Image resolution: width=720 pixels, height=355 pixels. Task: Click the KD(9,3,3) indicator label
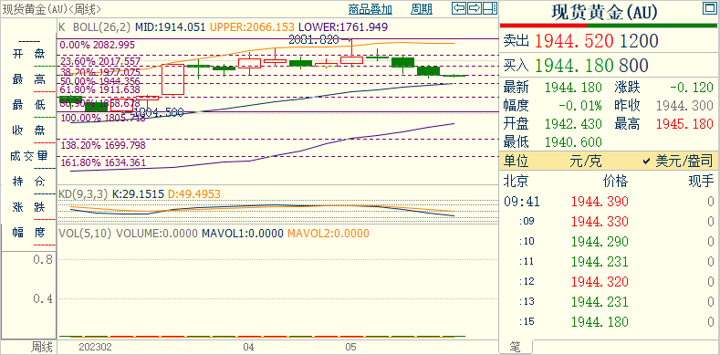click(83, 194)
